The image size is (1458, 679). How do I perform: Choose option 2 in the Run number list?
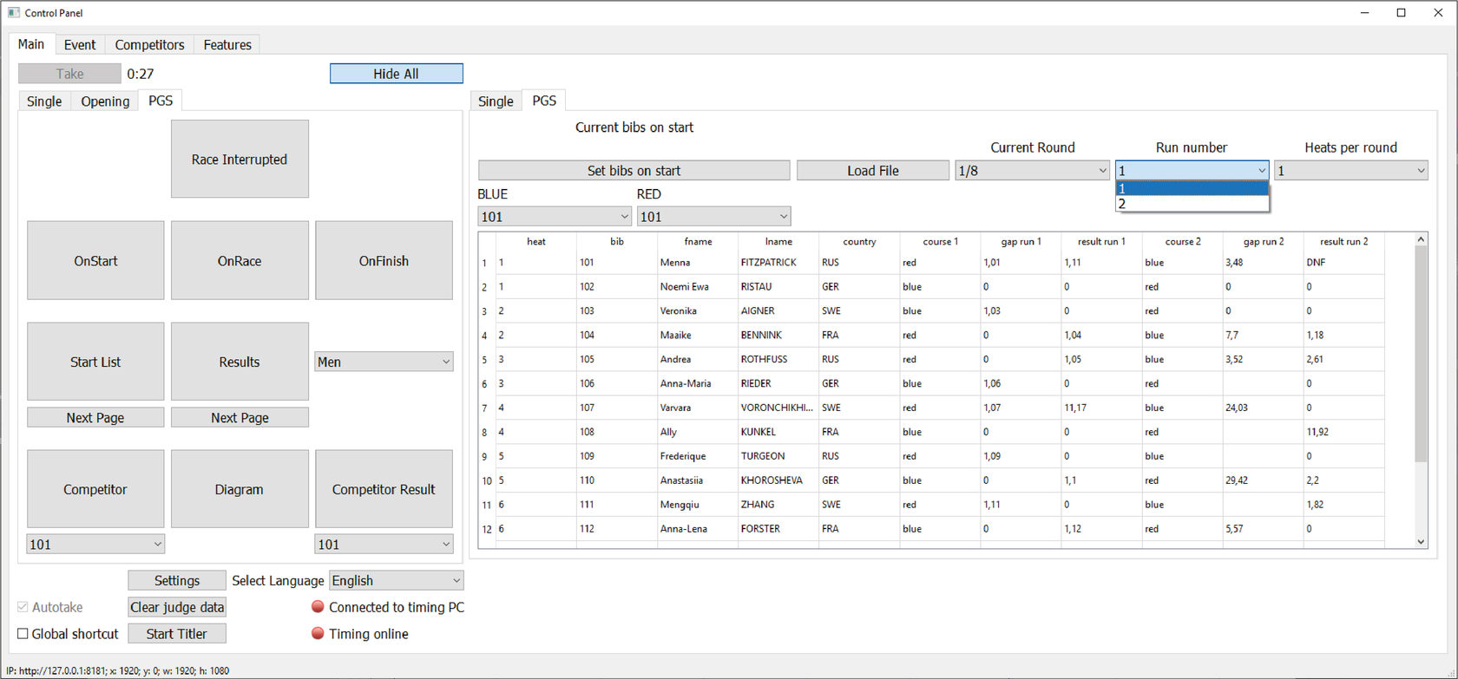tap(1192, 204)
